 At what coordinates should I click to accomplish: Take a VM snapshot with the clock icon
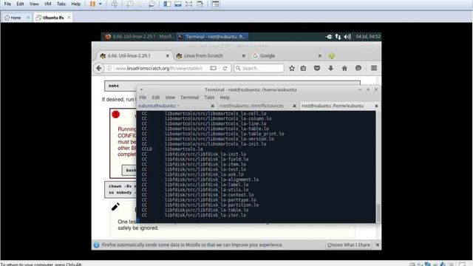130,4
